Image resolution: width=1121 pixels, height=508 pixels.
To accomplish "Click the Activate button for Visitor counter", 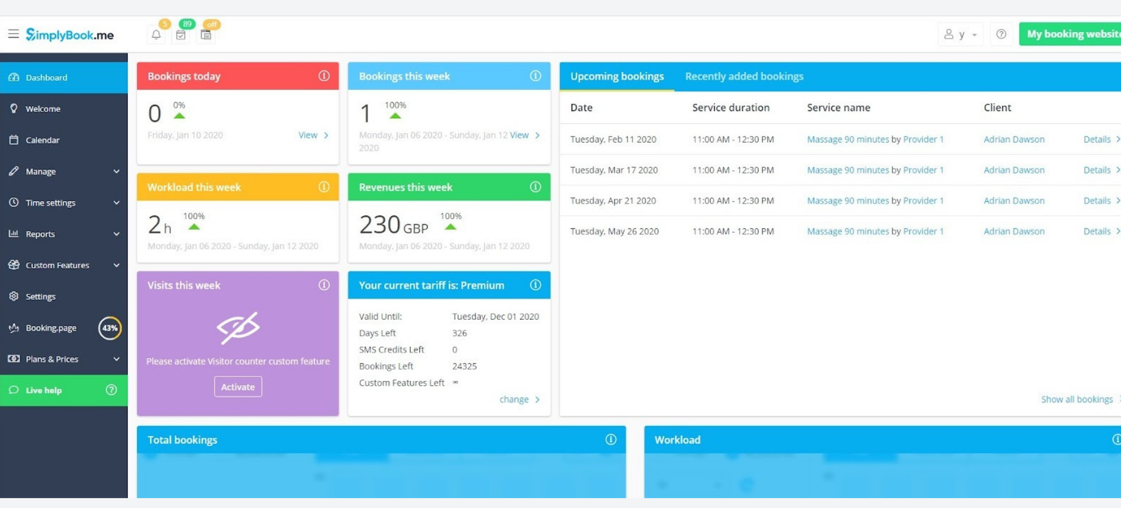I will click(x=238, y=386).
